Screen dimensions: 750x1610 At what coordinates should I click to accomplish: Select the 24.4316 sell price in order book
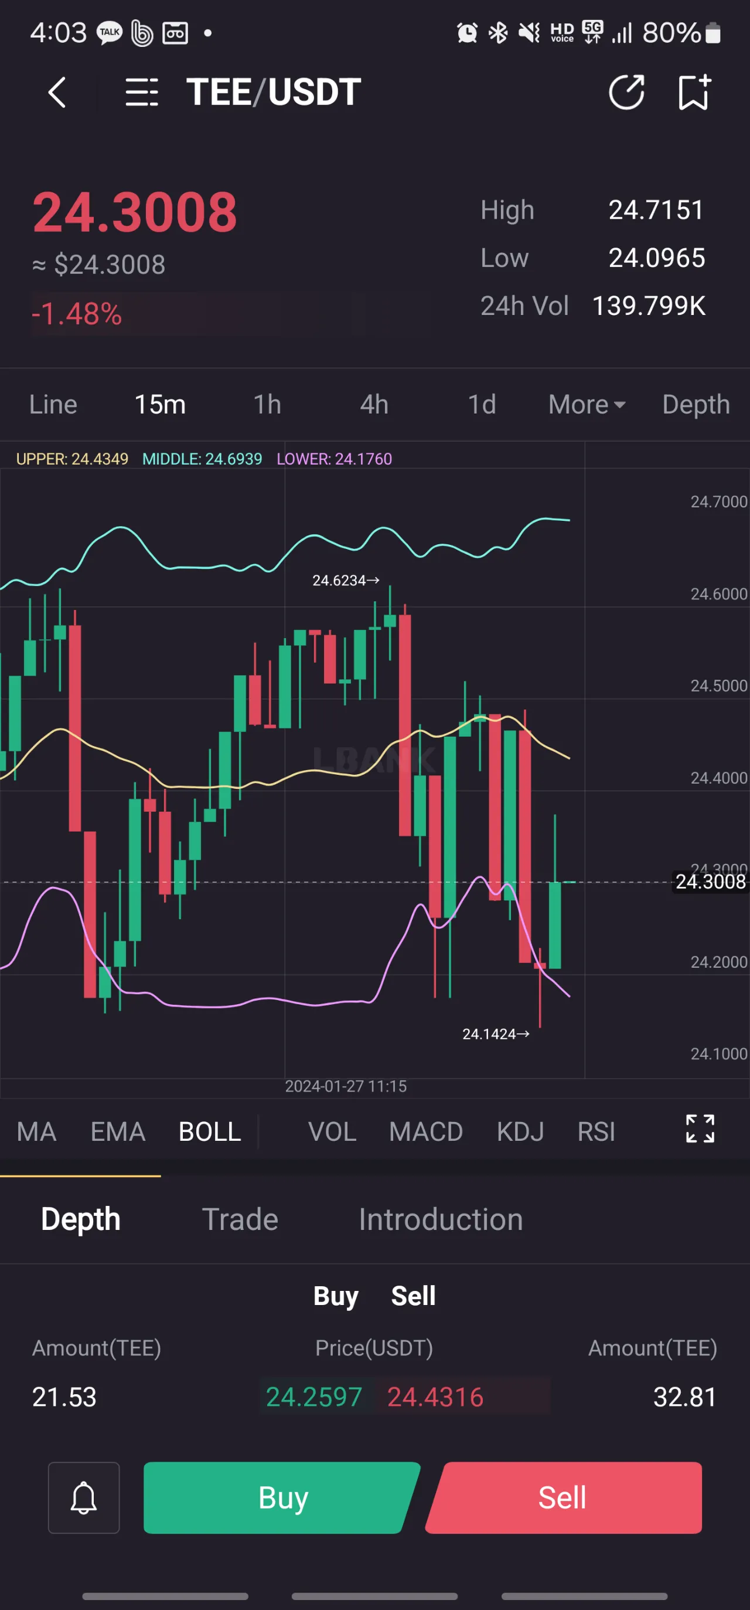click(435, 1397)
